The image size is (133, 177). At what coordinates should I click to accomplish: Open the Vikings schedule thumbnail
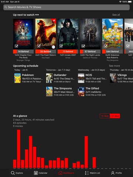(113, 78)
